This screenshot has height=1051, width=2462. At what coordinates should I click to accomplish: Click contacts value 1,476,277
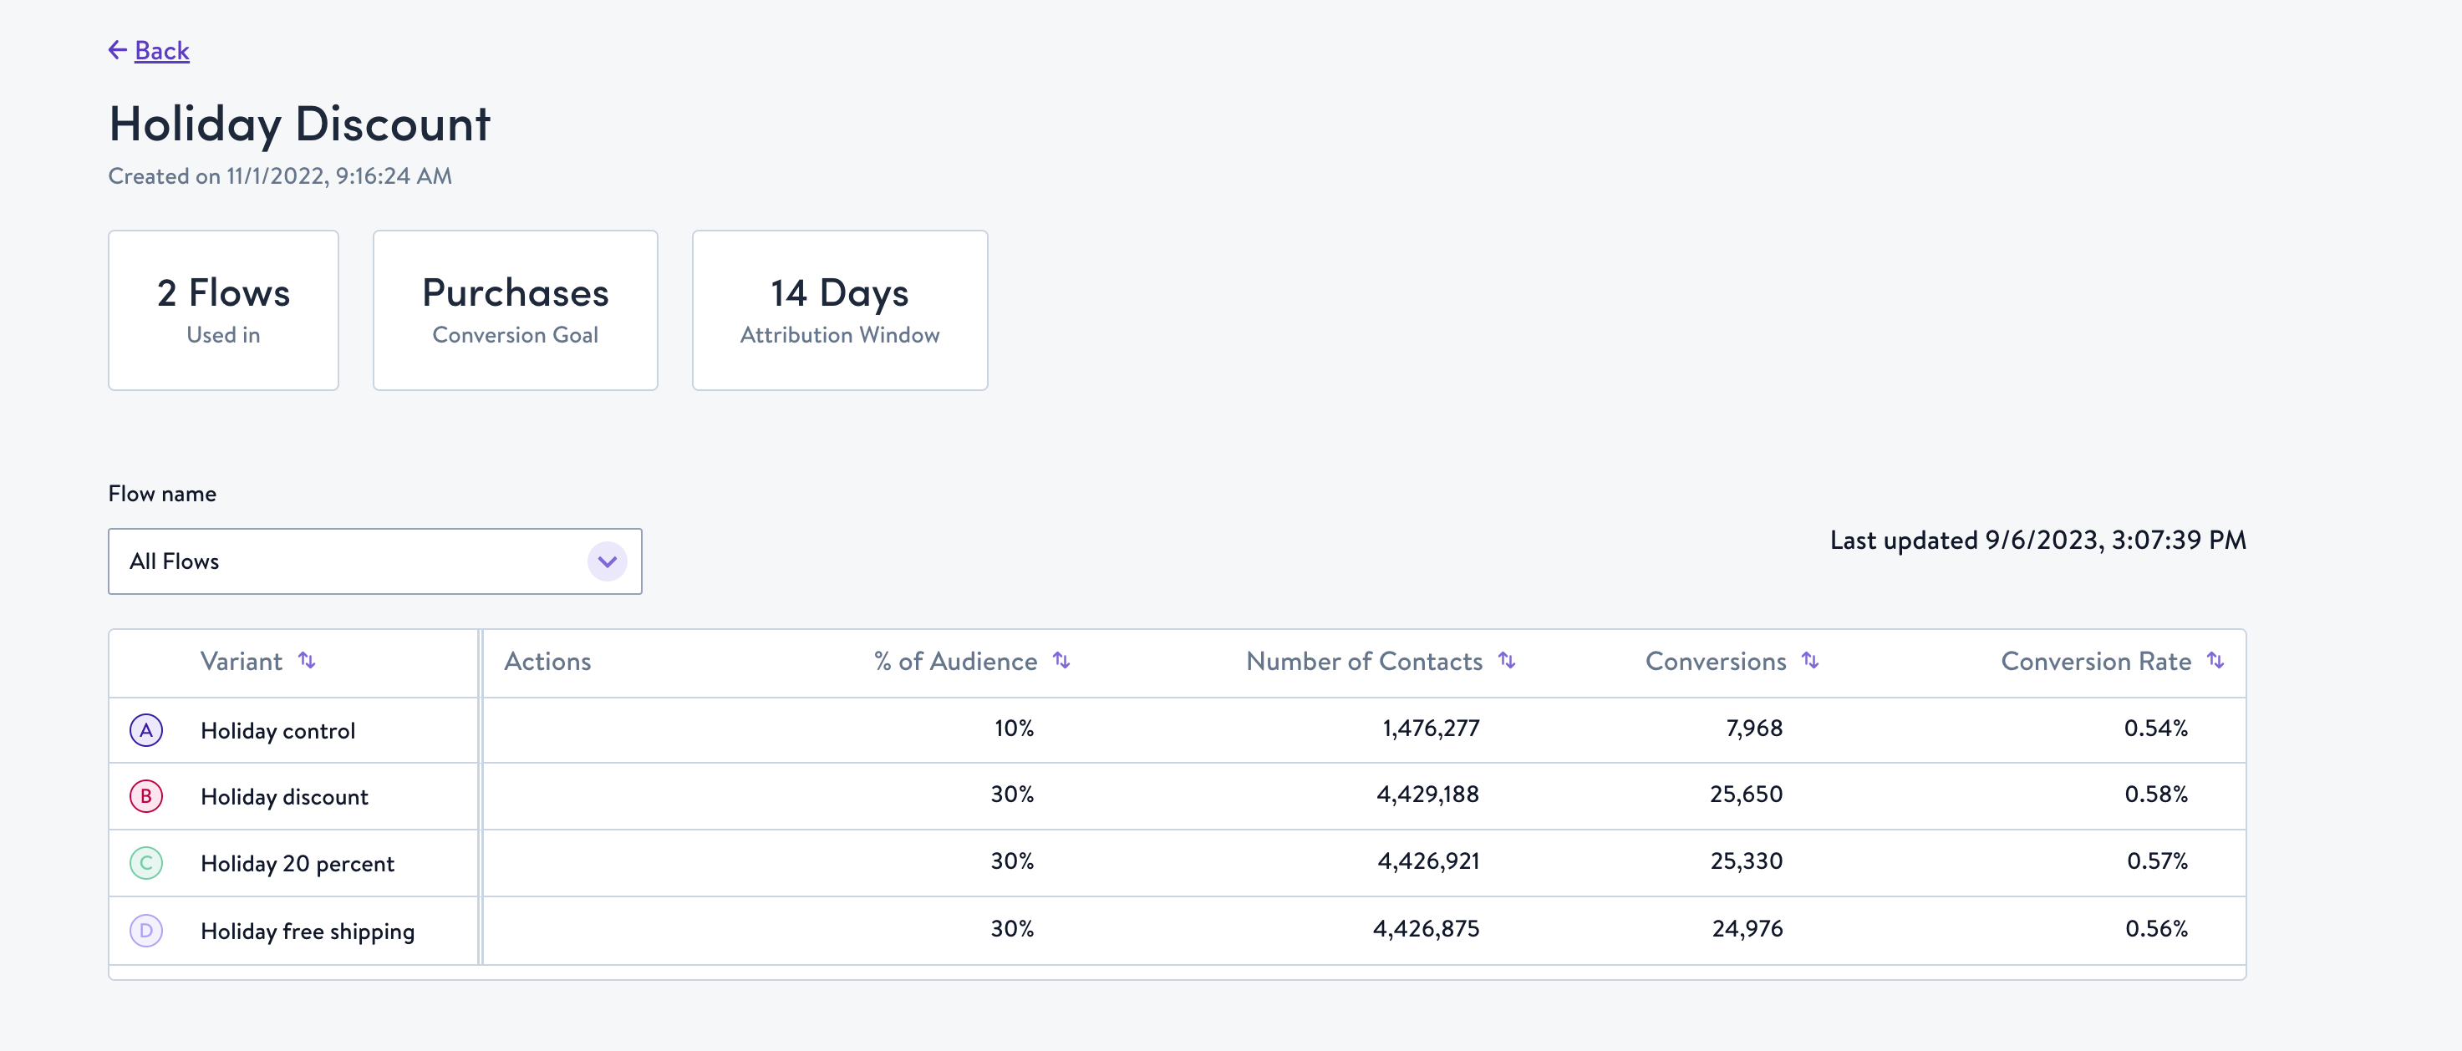coord(1431,728)
